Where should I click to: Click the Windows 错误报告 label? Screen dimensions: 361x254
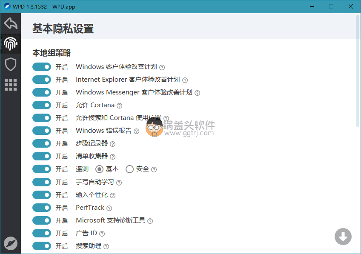coord(103,131)
